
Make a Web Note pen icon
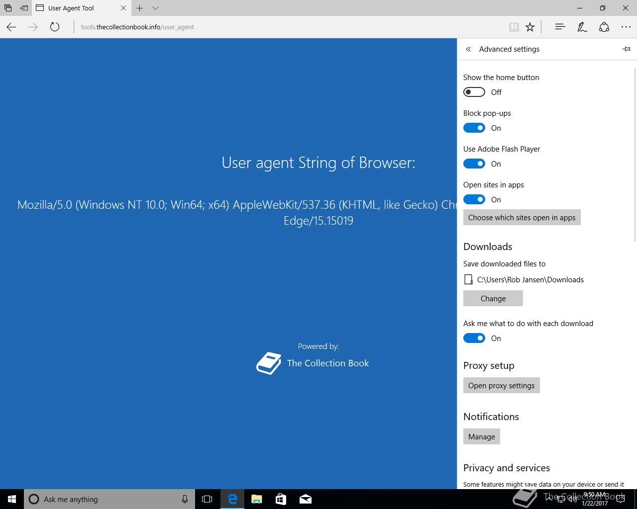coord(582,27)
